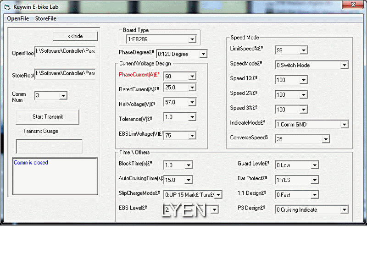Click the Speed Mode group title
This screenshot has width=367, height=275.
pyautogui.click(x=245, y=38)
